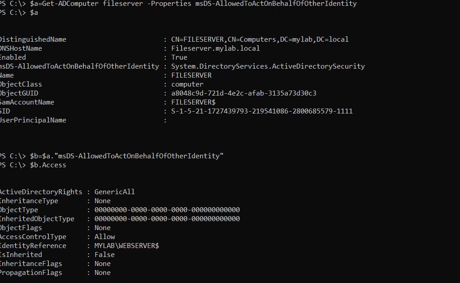460x283 pixels.
Task: Click the ObjectClass value computer
Action: 187,84
